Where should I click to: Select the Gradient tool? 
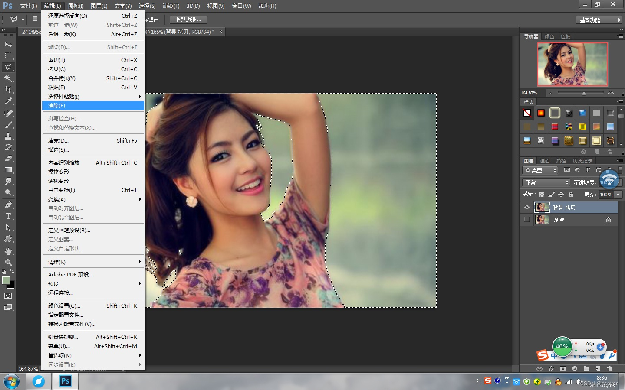coord(8,170)
